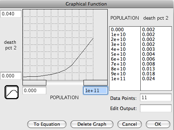
Task: Click the curve end point on graph
Action: (x=93, y=38)
